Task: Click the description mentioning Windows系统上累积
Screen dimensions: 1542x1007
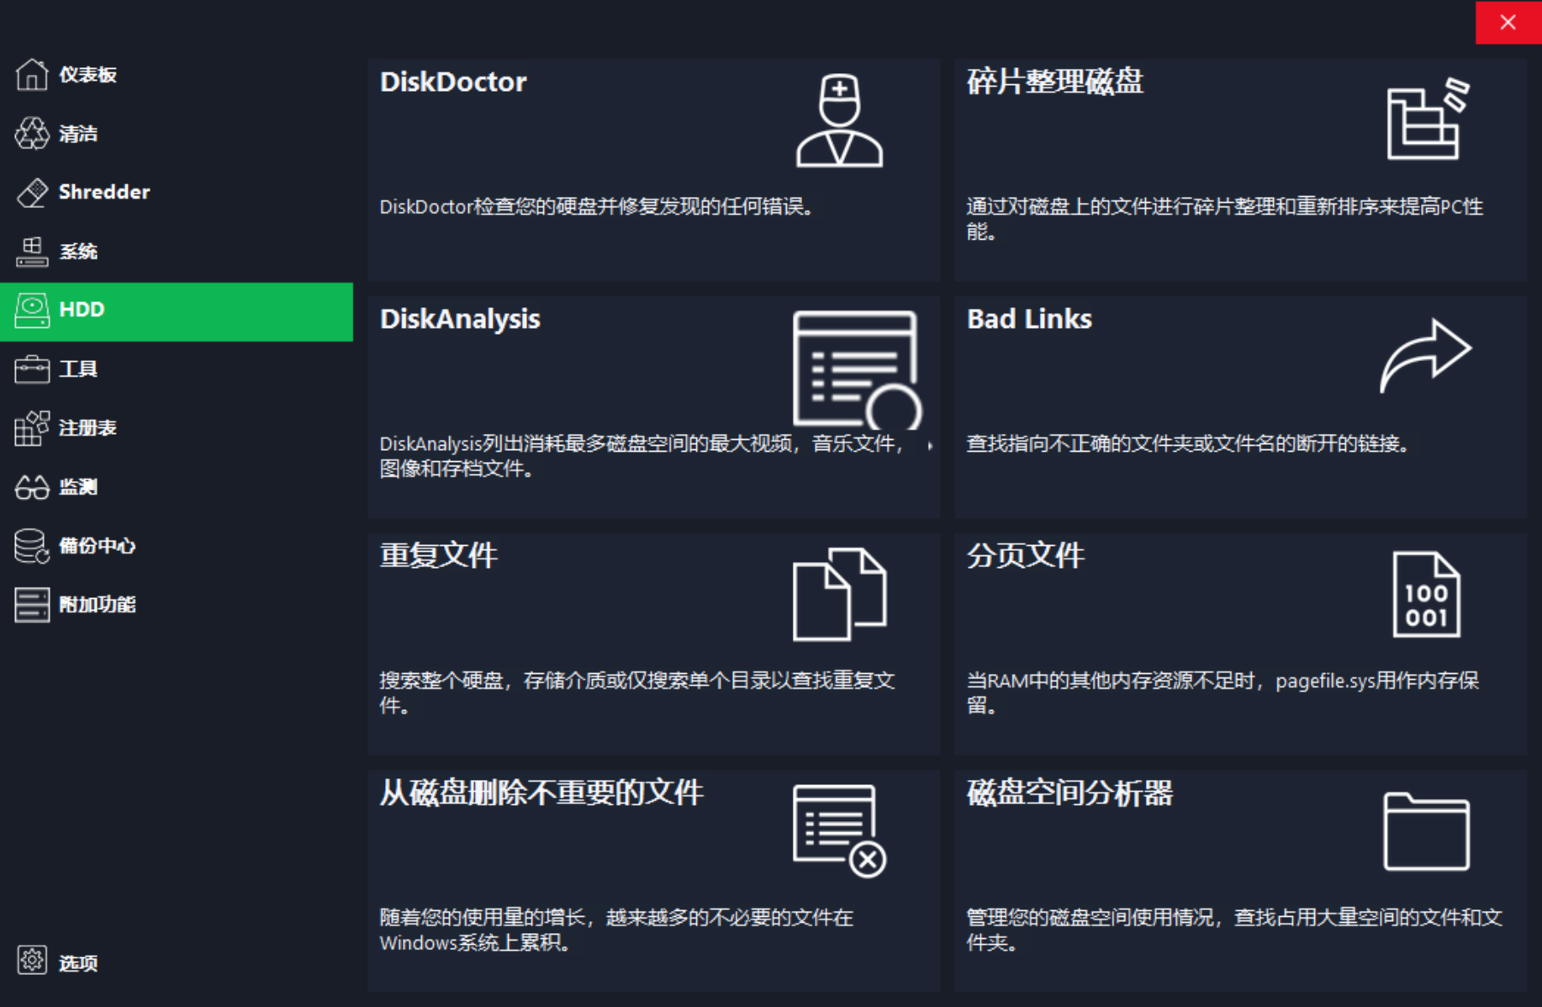Action: coord(616,930)
